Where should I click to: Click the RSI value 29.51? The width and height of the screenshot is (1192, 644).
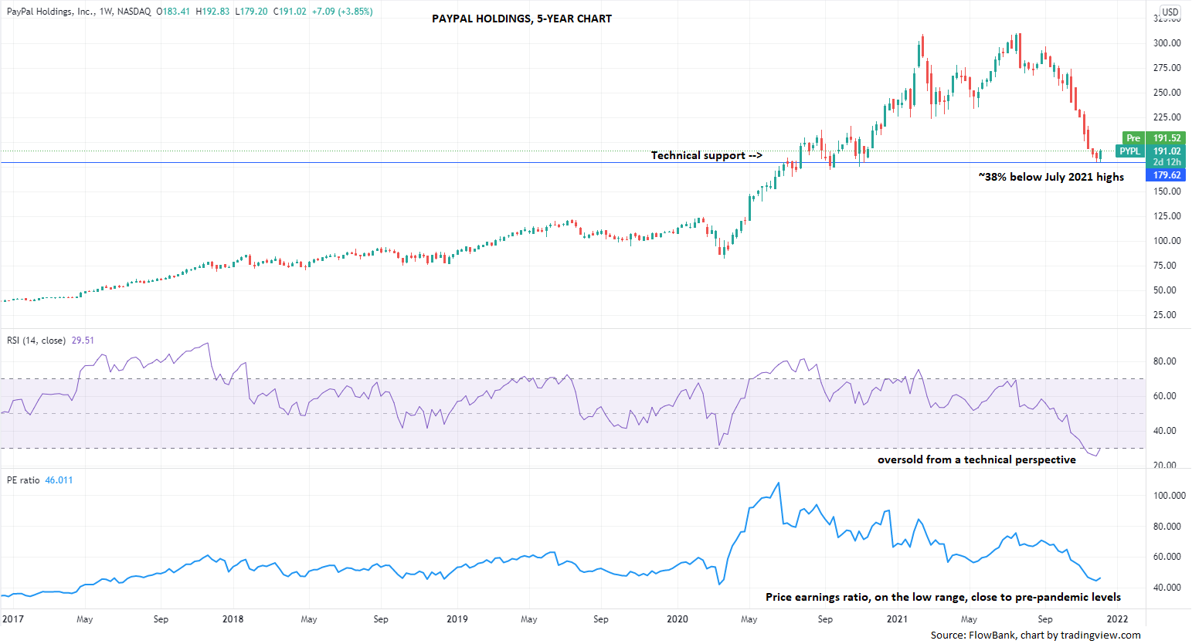[83, 341]
